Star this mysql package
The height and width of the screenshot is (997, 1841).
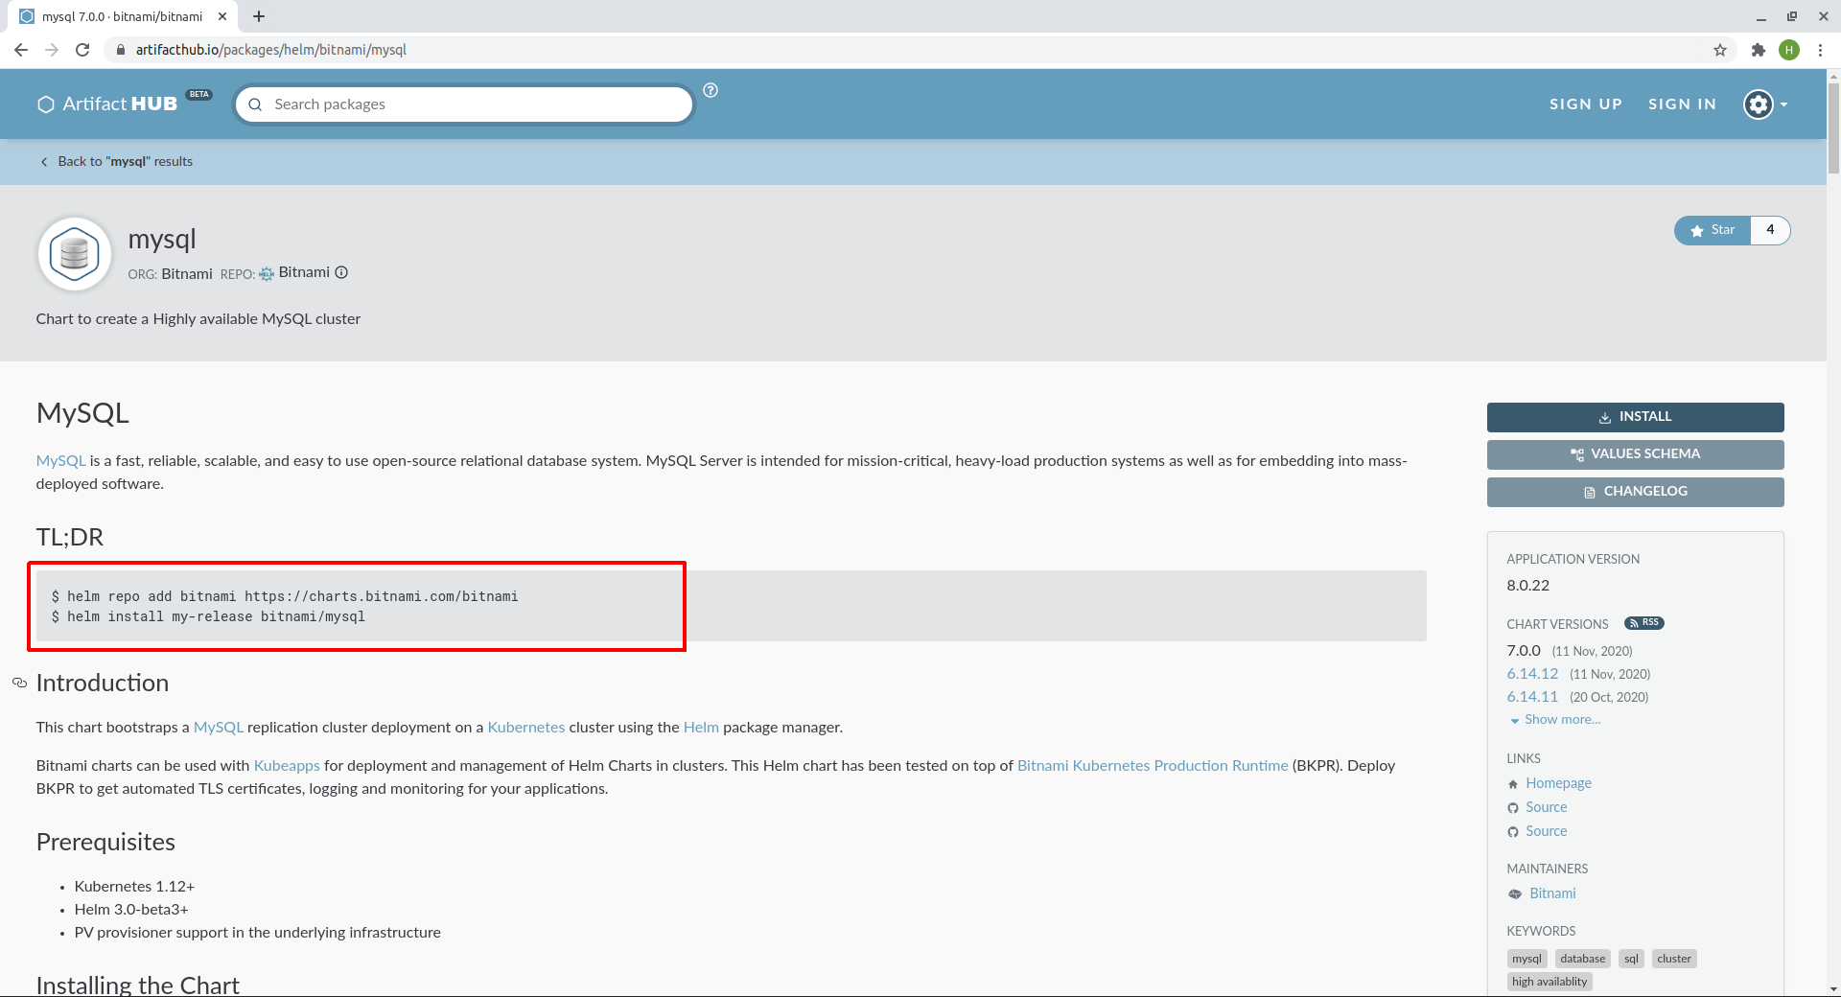point(1713,230)
